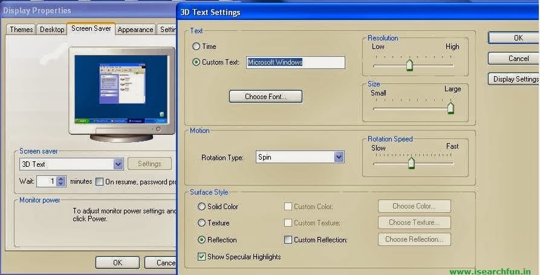Image resolution: width=540 pixels, height=275 pixels.
Task: Click Choose Color button
Action: coord(414,206)
